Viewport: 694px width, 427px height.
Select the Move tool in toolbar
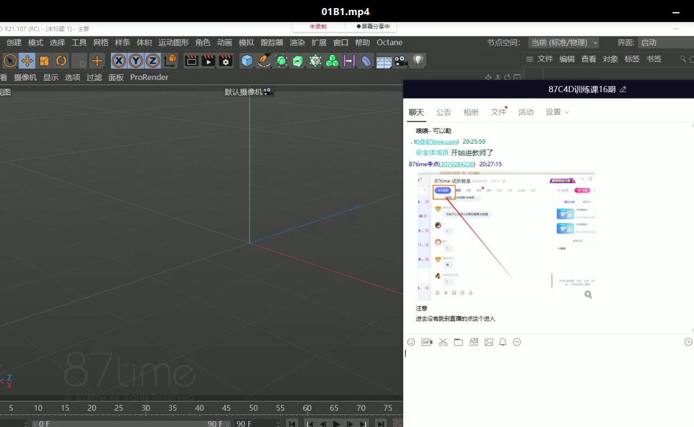[x=27, y=61]
